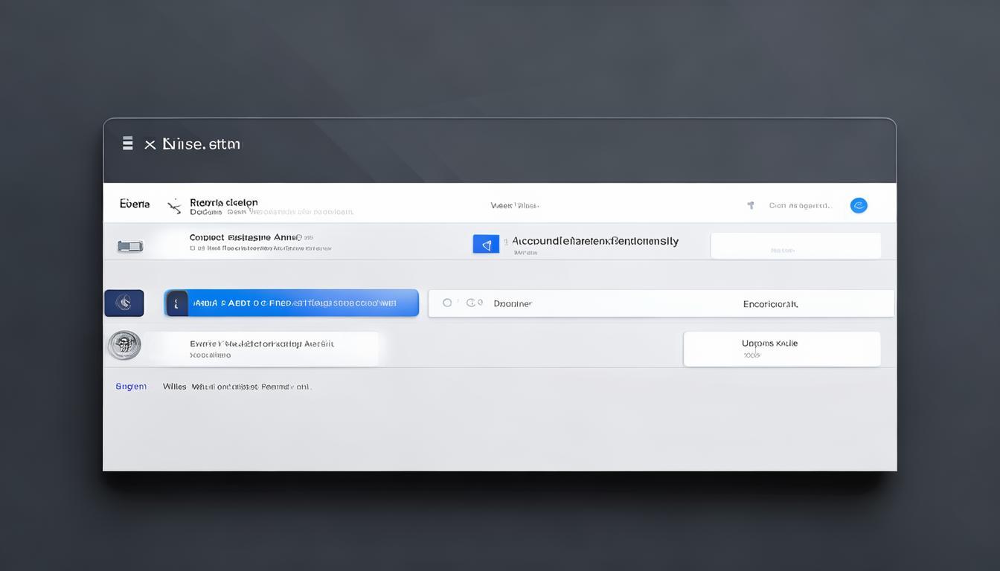Click the crossed-lines icon next to Everia
Screen dimensions: 1000x571
(174, 206)
